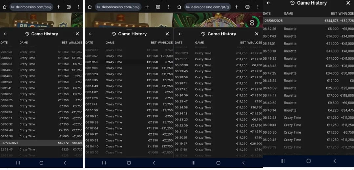Tap the delorocasino.com address bar in first screenshot
354x170 pixels.
tap(31, 7)
